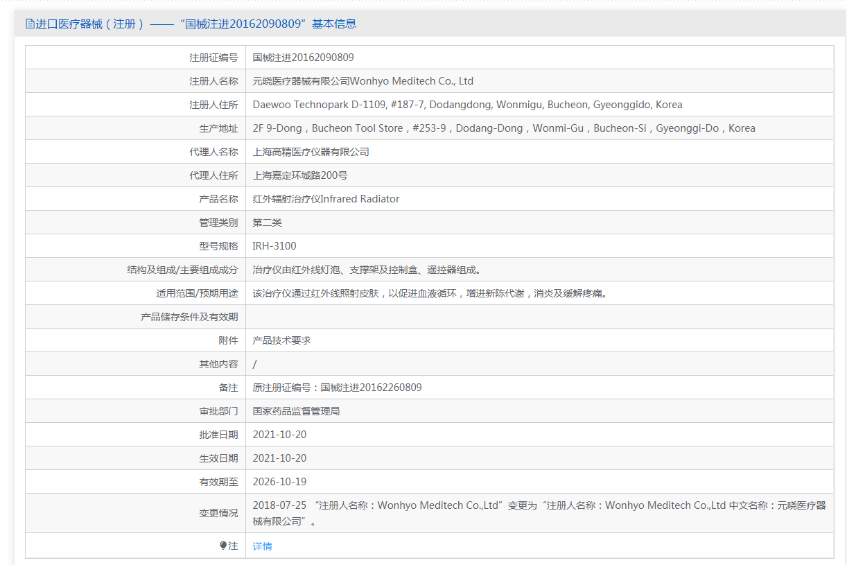Select the 批准日期 value 2021-10-20
Viewport: 847px width, 565px height.
coord(279,435)
